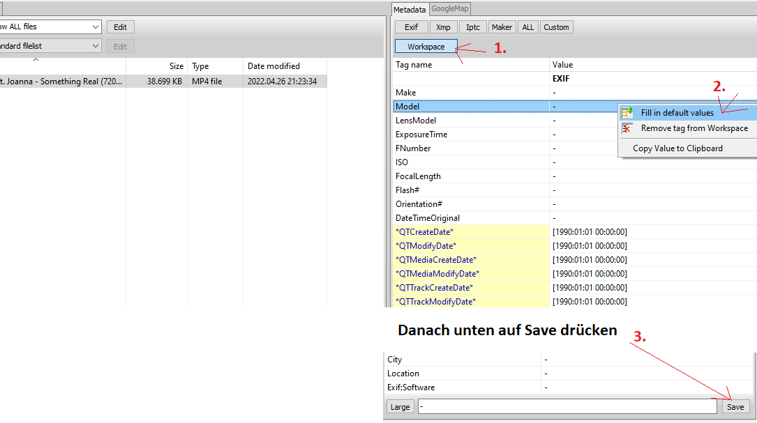This screenshot has height=423, width=757.
Task: Sort file list by Size column
Action: (x=156, y=66)
